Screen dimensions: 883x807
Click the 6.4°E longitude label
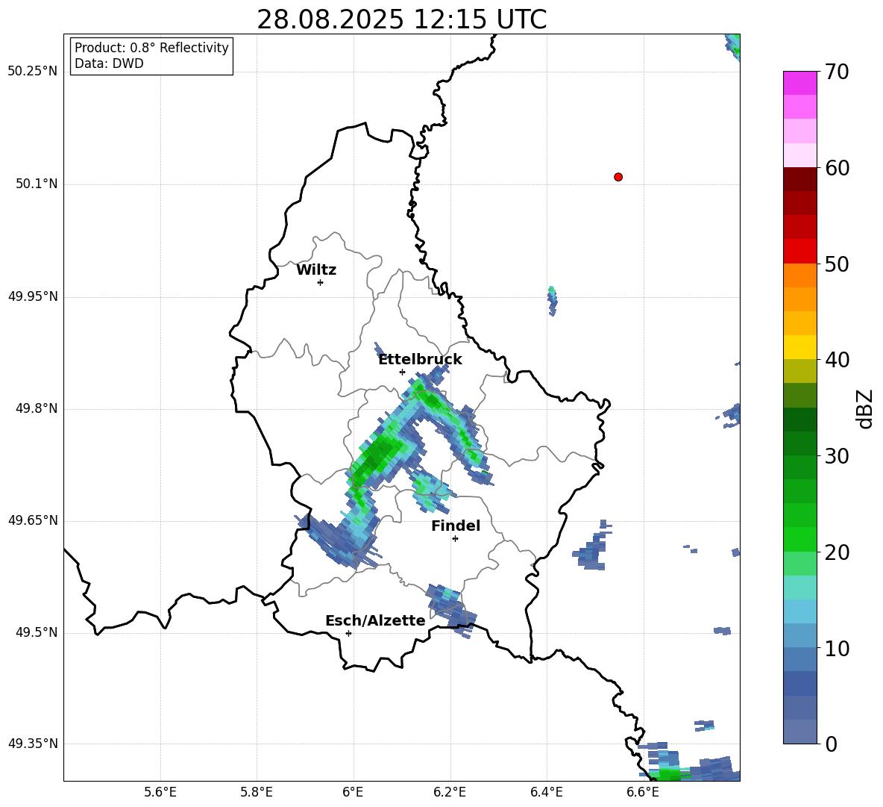coord(546,792)
